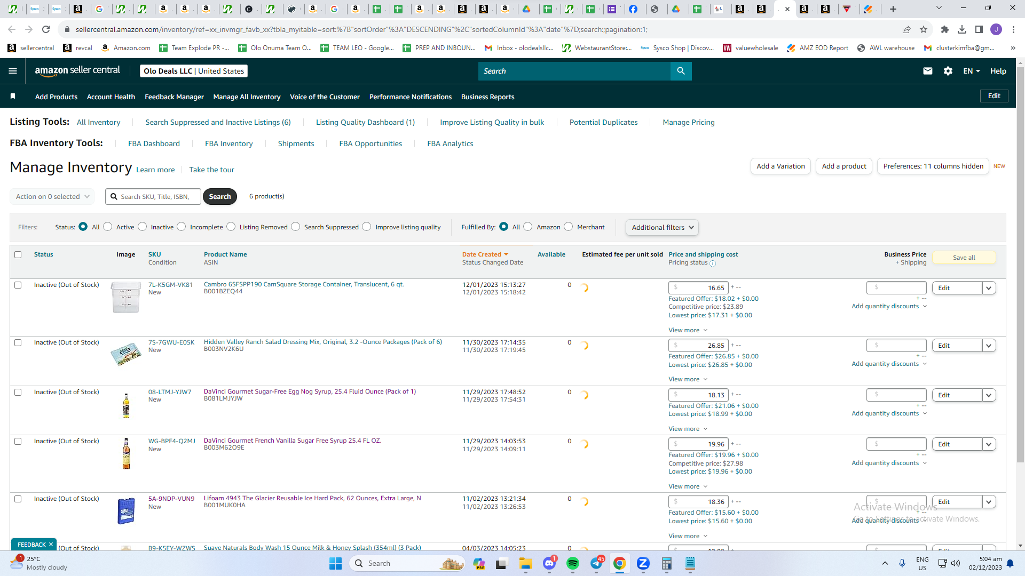Open the browser side panel icon
Screen dimensions: 1025x576
click(979, 29)
